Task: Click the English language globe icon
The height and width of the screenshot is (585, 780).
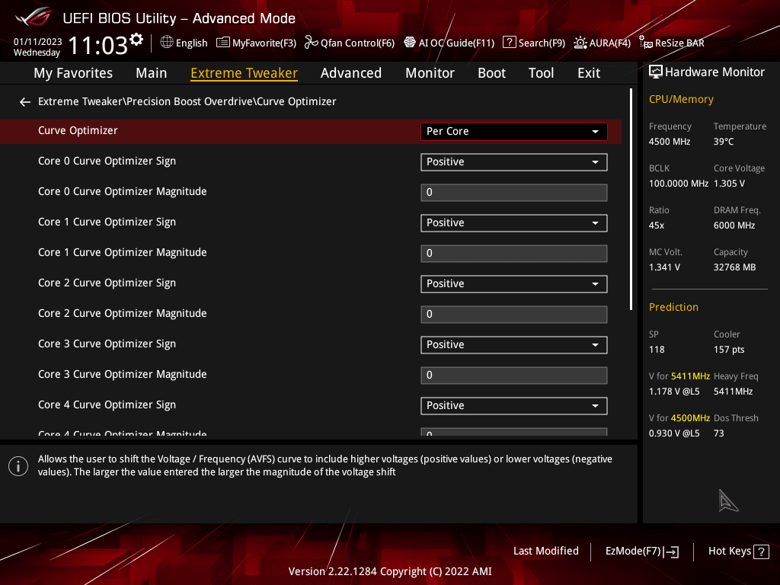Action: coord(167,43)
